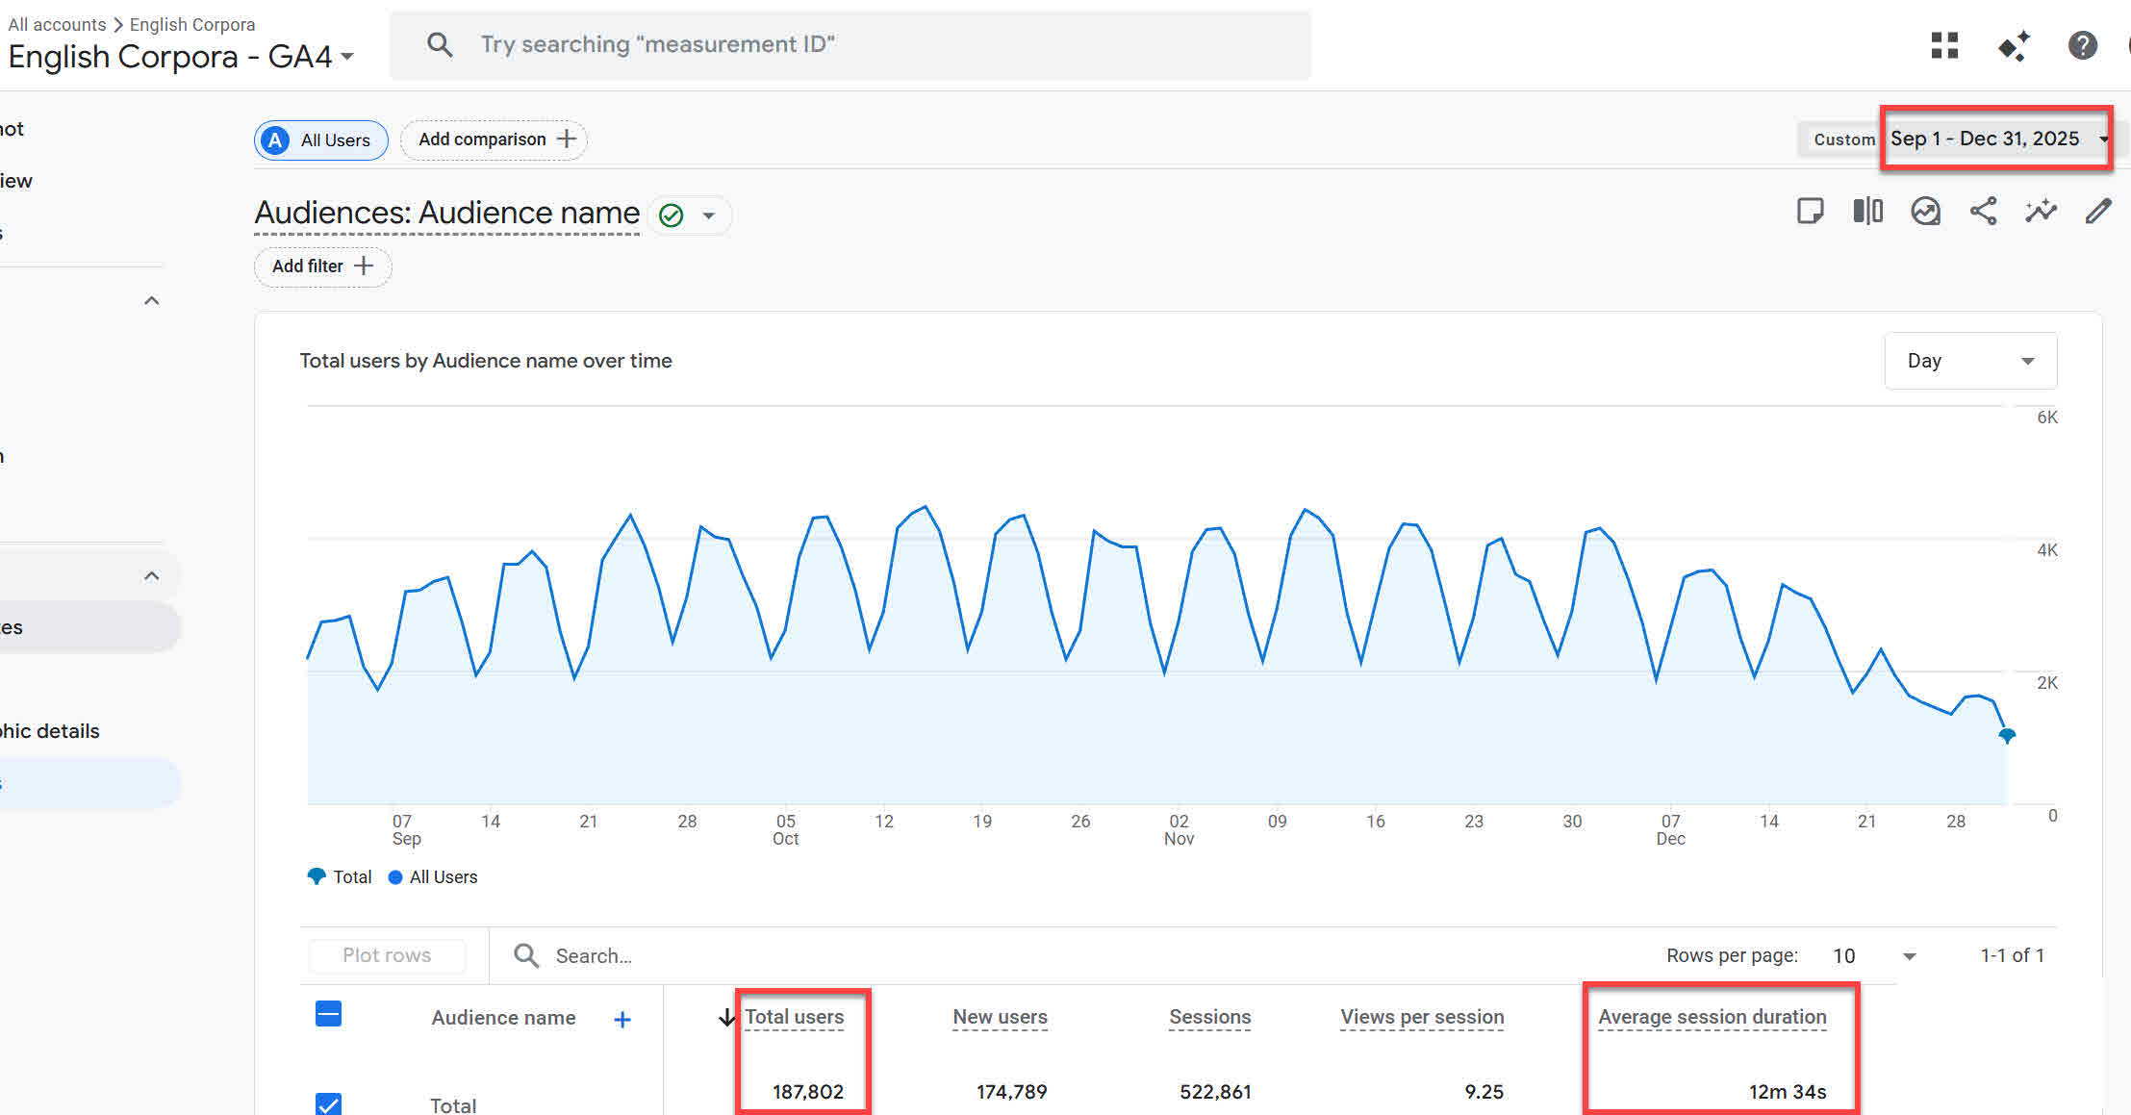This screenshot has height=1115, width=2131.
Task: Sort by the Total users column header
Action: [x=794, y=1017]
